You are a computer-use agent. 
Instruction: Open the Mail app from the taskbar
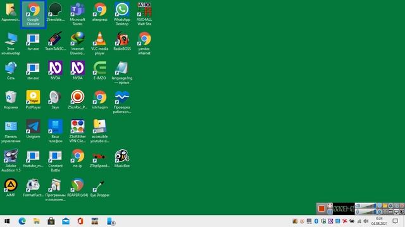tap(66, 221)
